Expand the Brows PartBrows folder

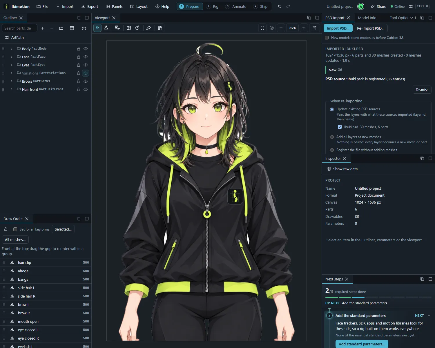12,81
